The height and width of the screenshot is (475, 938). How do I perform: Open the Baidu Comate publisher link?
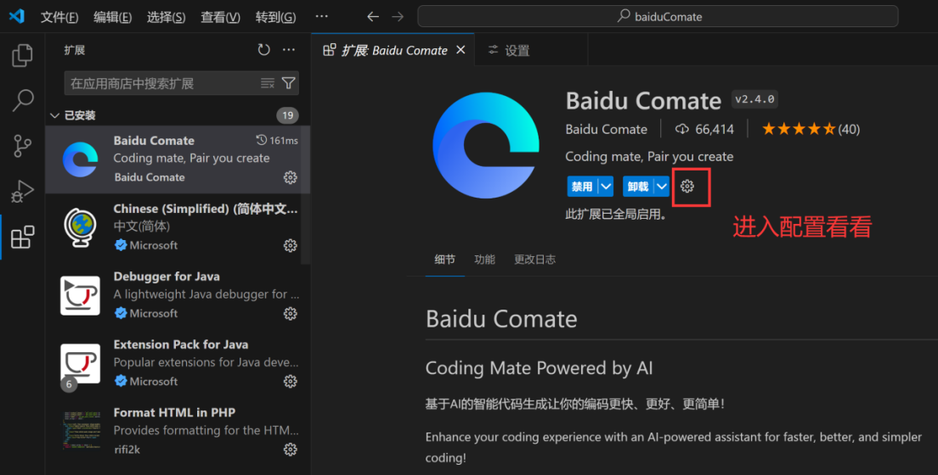click(606, 129)
